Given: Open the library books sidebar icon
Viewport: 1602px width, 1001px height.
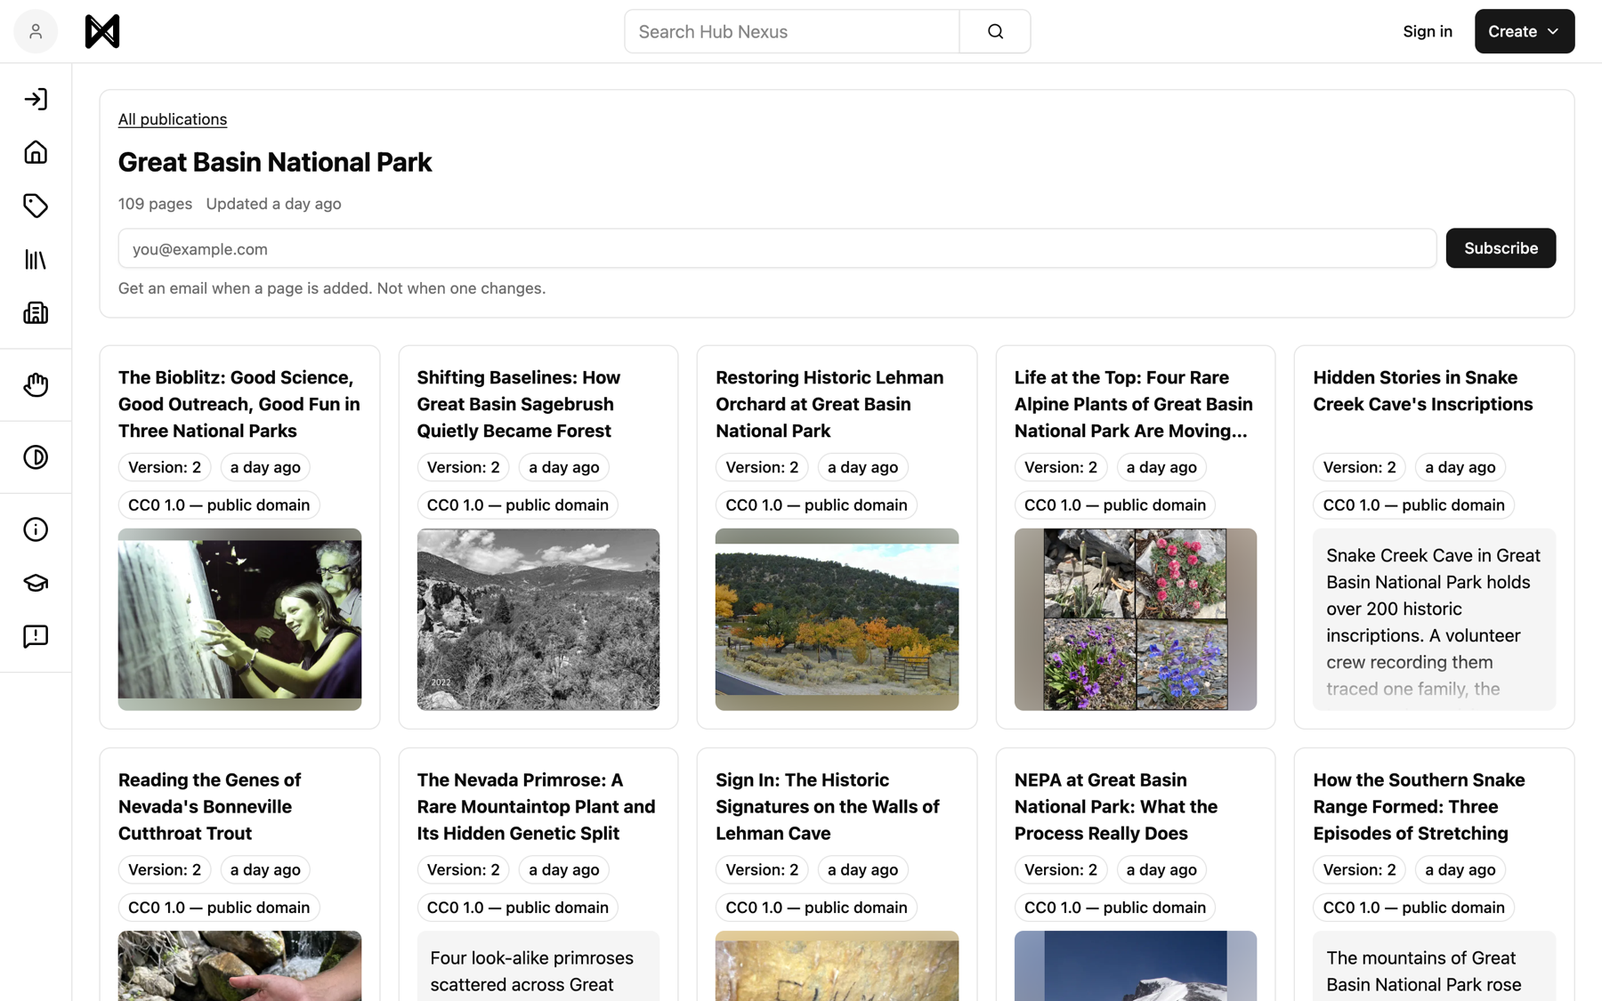Looking at the screenshot, I should click(36, 260).
